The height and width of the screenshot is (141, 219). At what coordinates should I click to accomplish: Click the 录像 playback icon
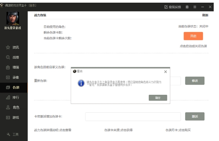pos(8,77)
